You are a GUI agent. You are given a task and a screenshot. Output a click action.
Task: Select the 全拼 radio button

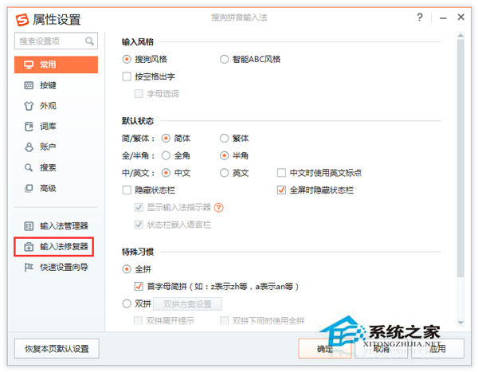(x=127, y=269)
